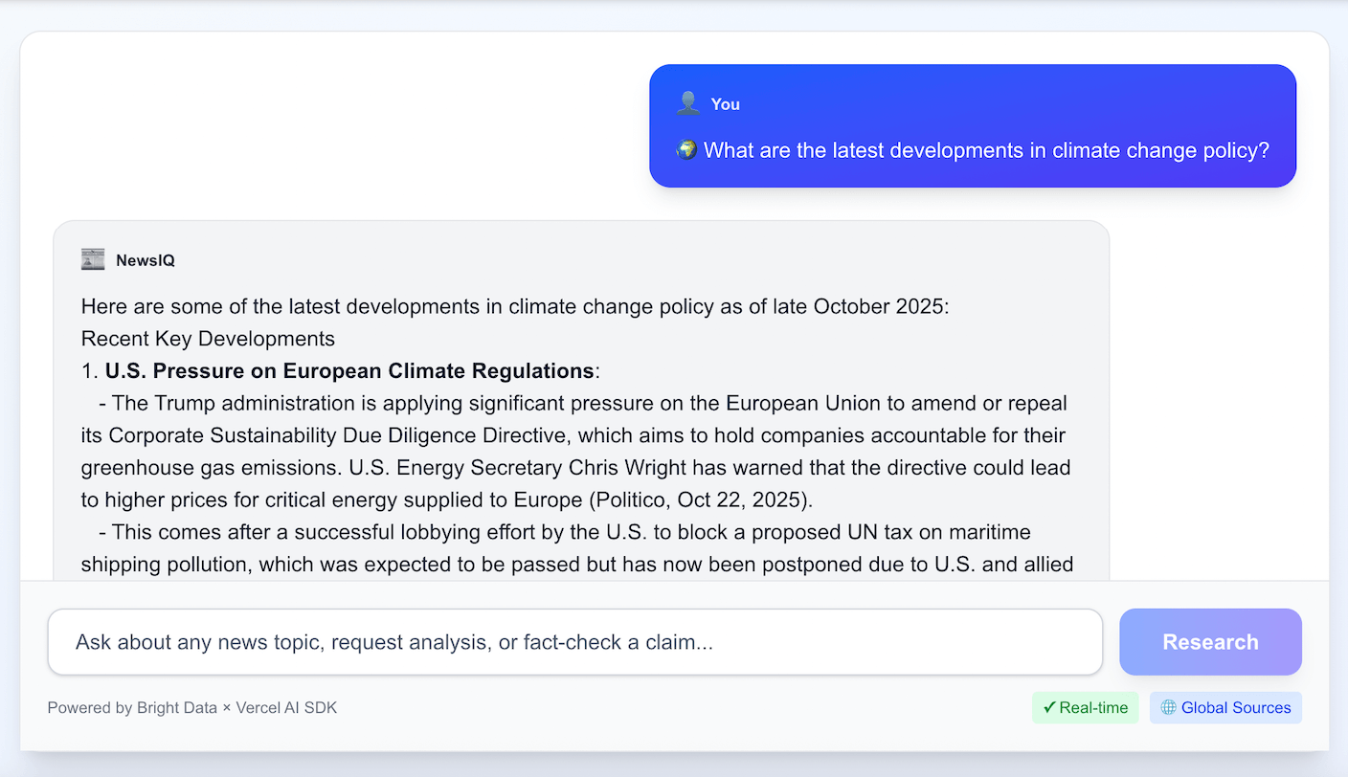Image resolution: width=1348 pixels, height=777 pixels.
Task: Select the Recent Key Developments section
Action: [208, 339]
